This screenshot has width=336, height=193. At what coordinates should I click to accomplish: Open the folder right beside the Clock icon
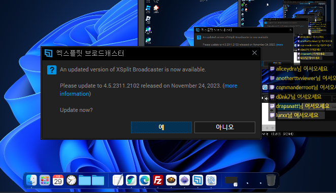[85, 180]
